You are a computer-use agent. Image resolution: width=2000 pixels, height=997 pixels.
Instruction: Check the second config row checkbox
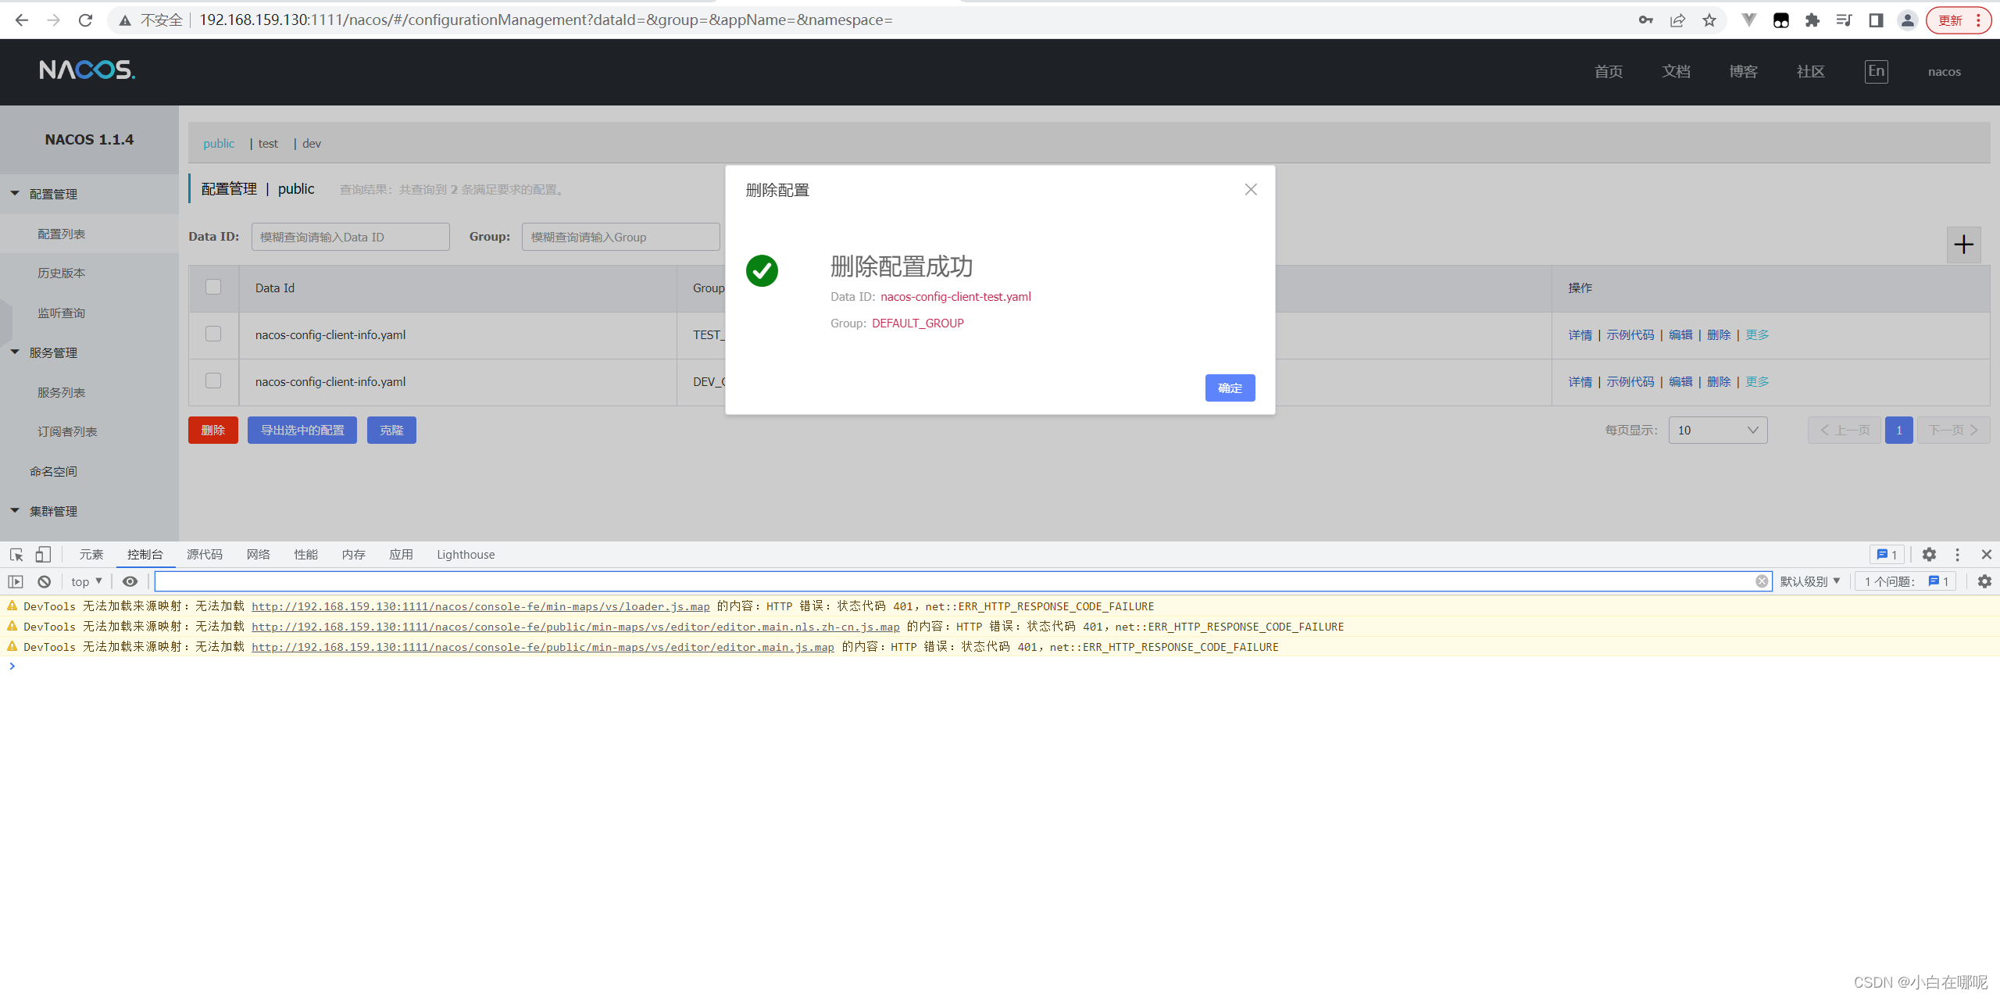213,381
